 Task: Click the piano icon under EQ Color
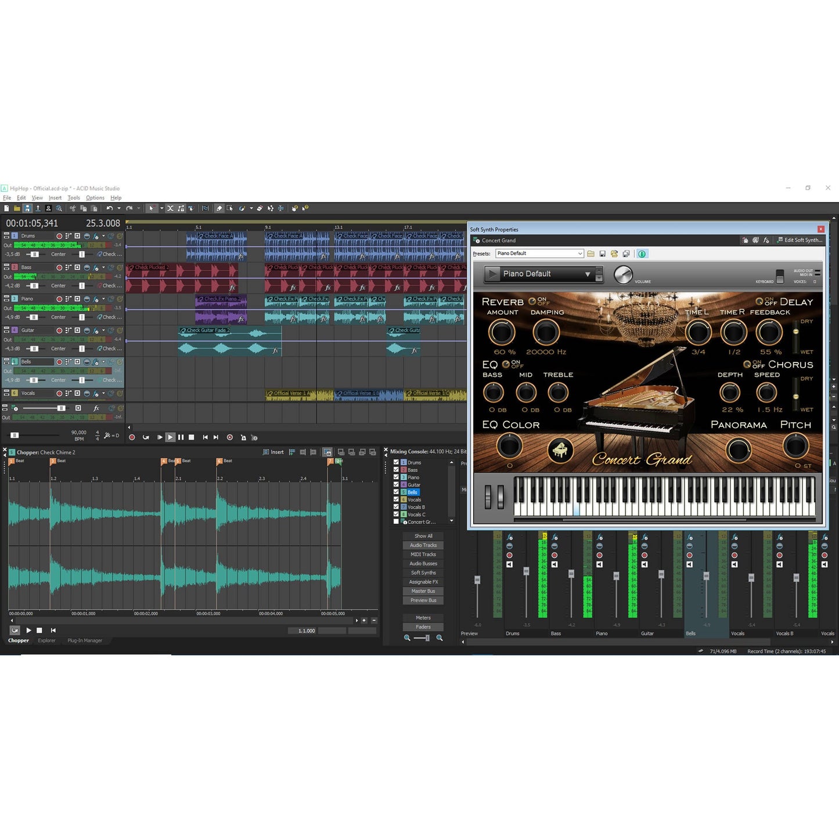click(561, 451)
